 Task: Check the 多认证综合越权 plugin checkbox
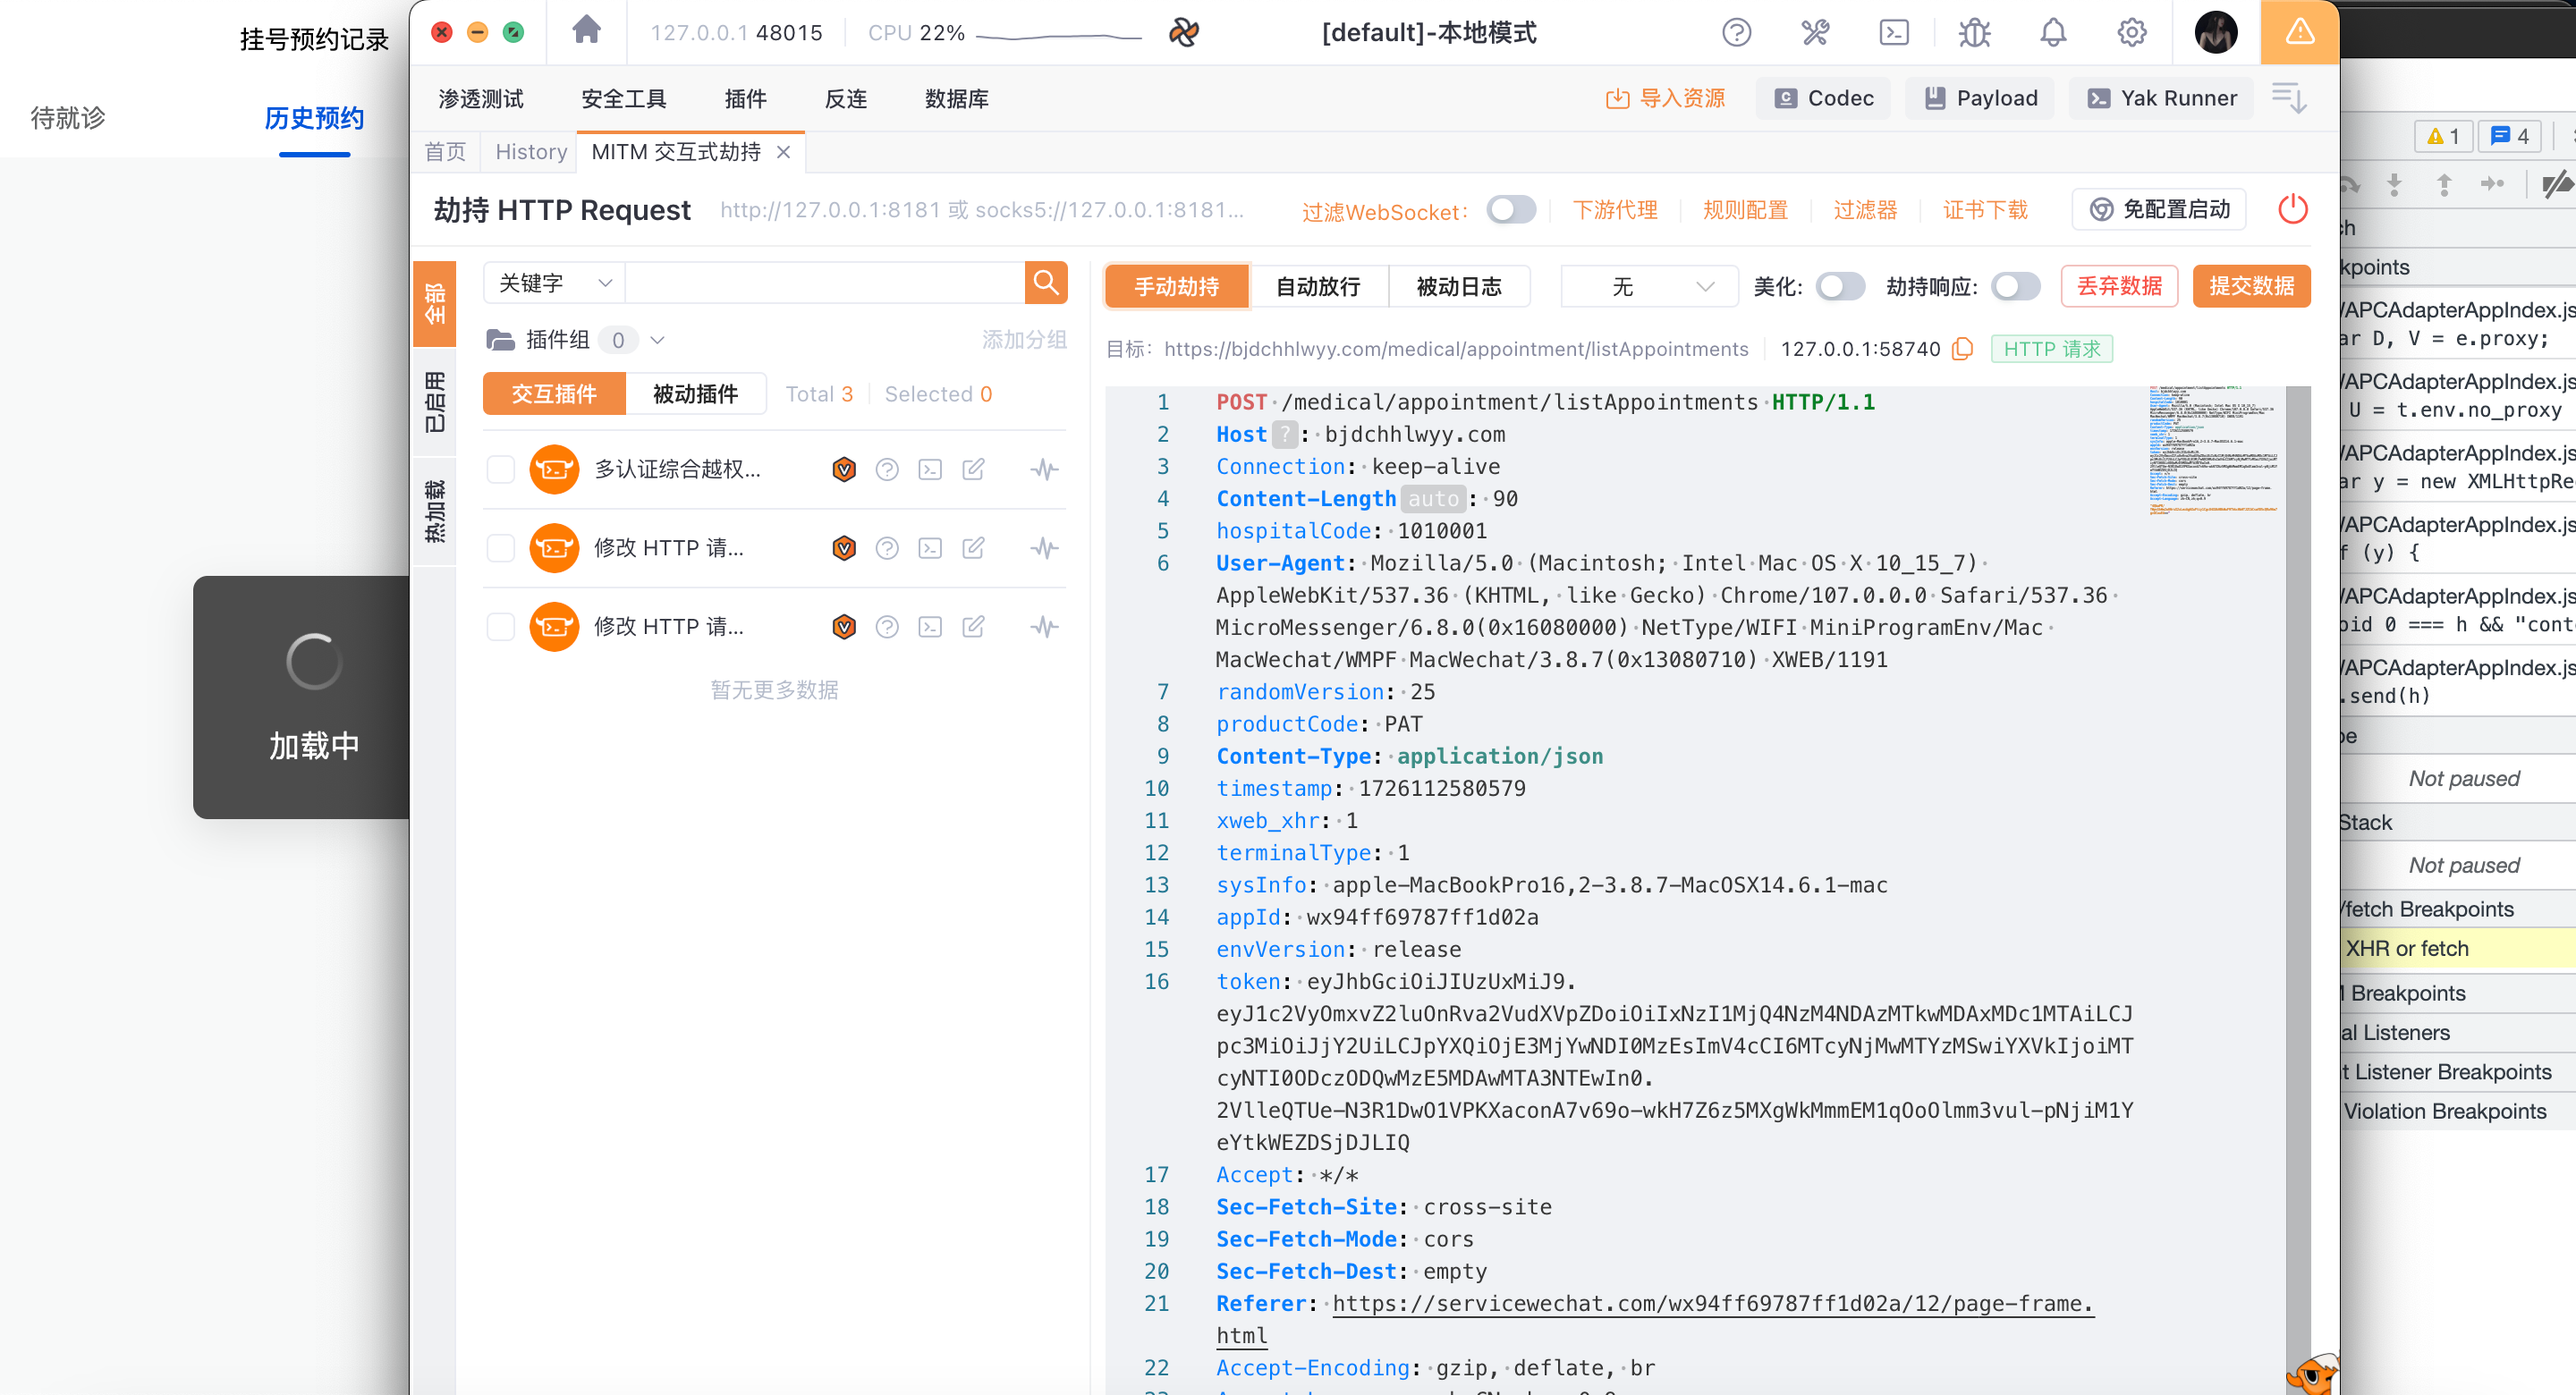[x=500, y=470]
